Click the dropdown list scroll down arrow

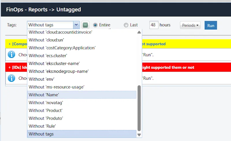pyautogui.click(x=139, y=135)
